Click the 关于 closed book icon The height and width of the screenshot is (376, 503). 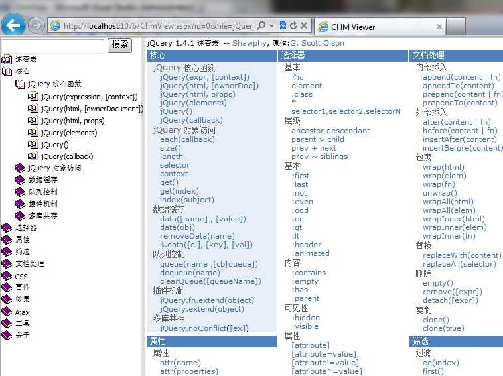(x=7, y=335)
